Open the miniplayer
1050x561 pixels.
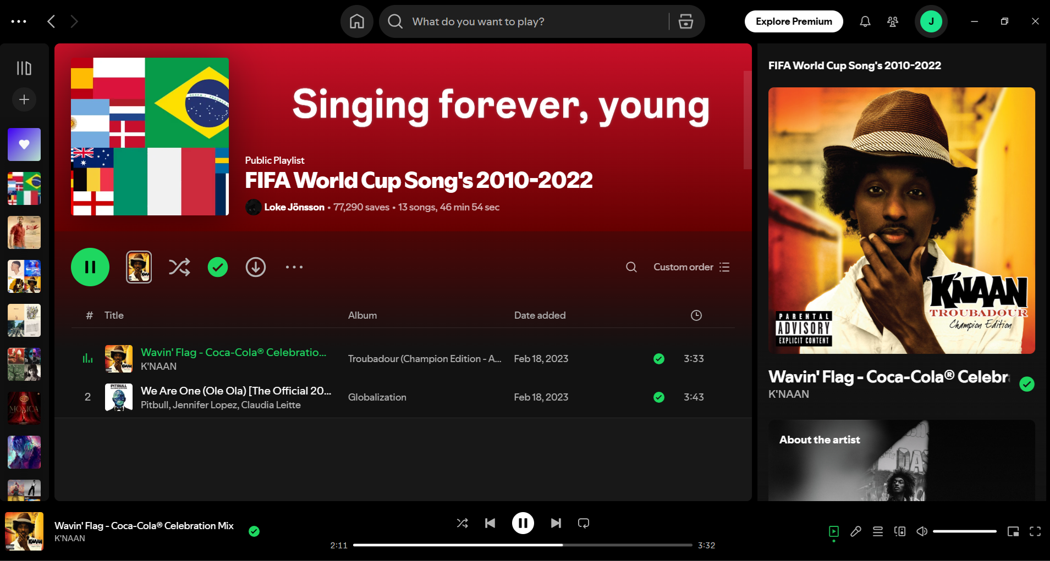1012,531
